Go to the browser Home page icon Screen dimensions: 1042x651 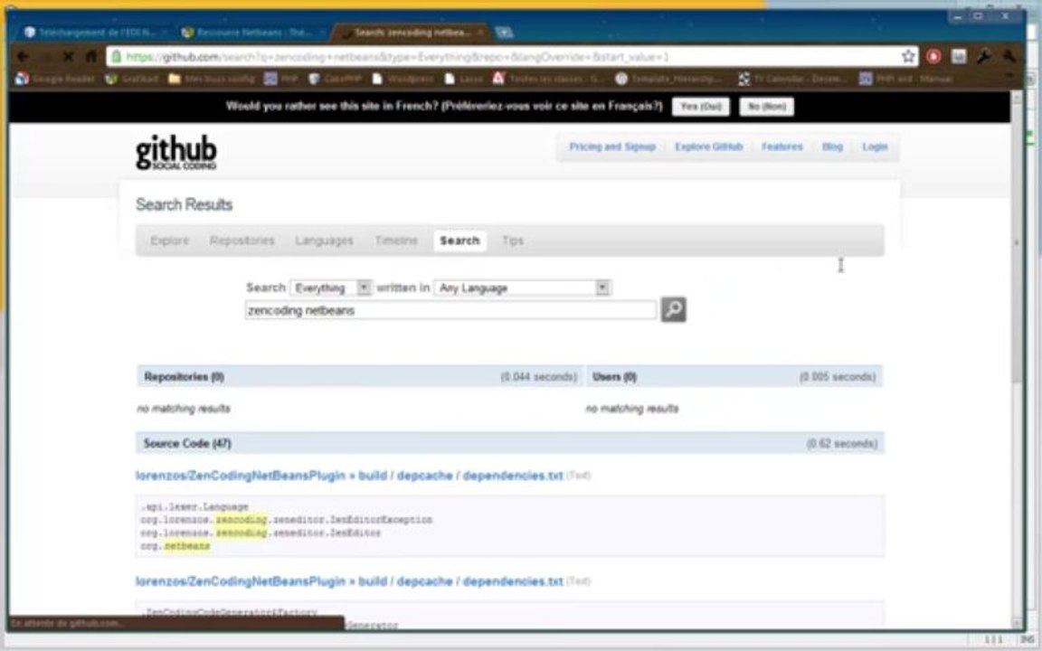click(91, 57)
